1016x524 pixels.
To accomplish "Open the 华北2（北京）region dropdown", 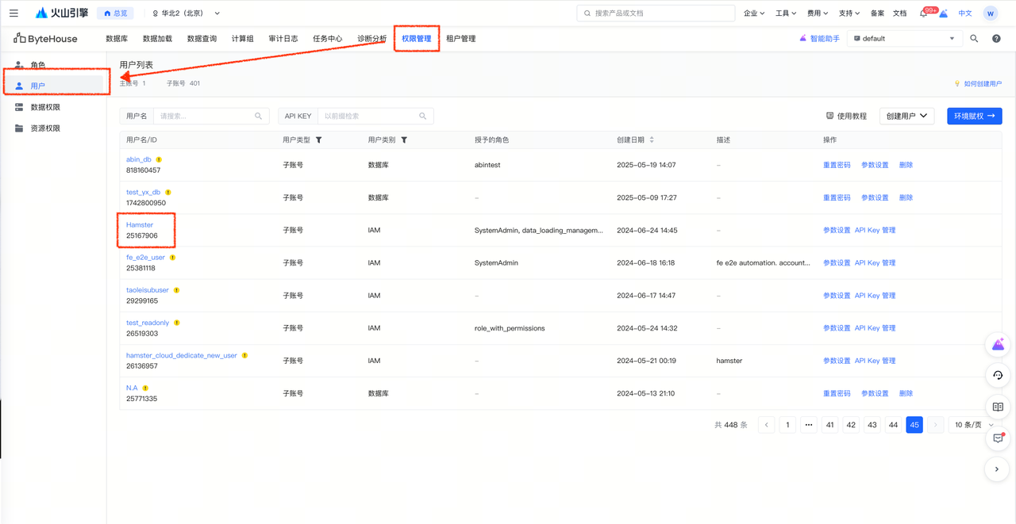I will [x=187, y=13].
